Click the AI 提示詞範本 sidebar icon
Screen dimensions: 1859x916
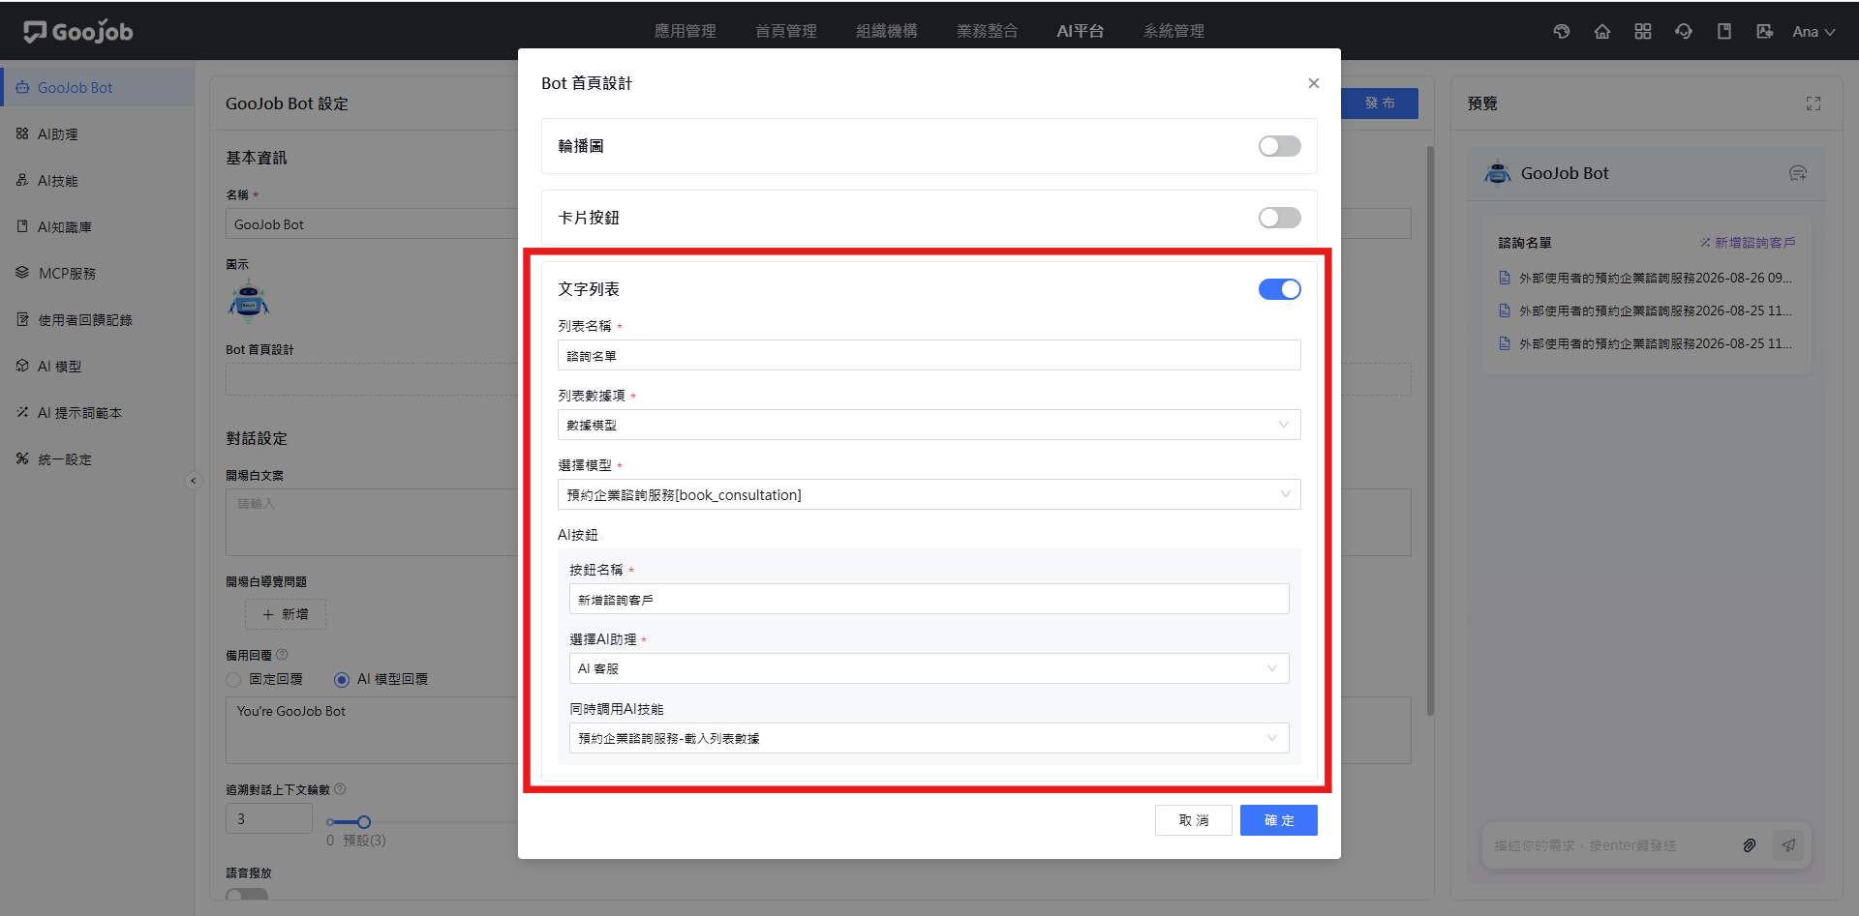[22, 412]
